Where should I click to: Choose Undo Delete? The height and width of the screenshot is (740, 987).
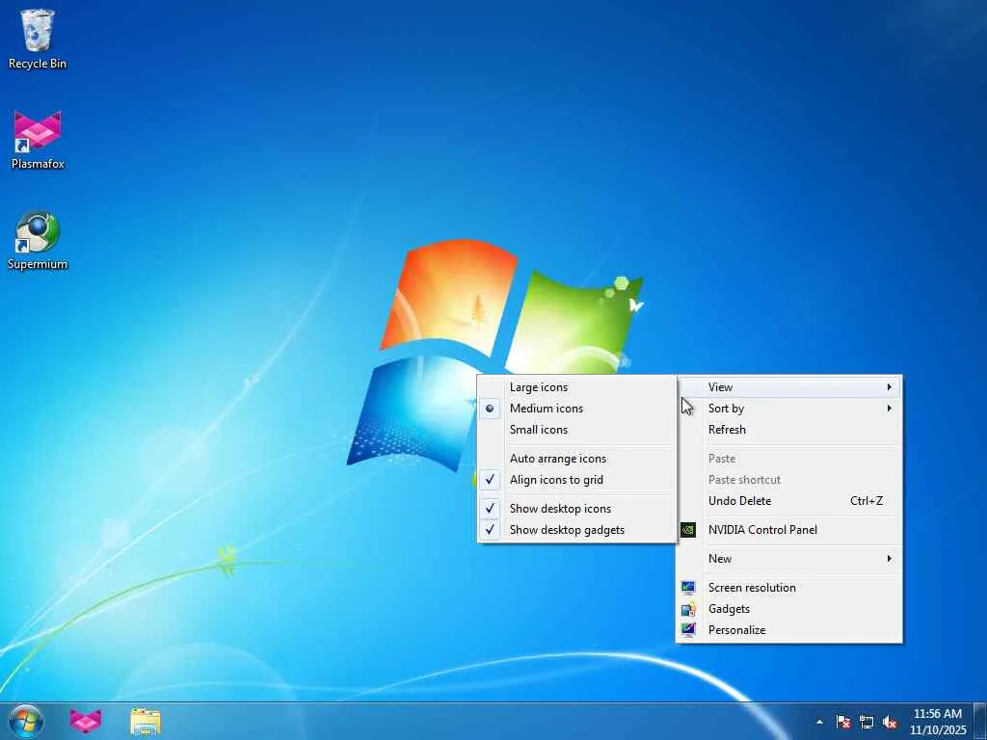click(x=788, y=501)
